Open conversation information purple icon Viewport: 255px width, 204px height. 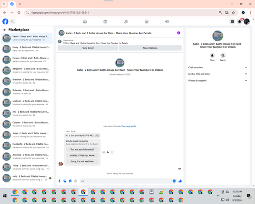pyautogui.click(x=178, y=33)
